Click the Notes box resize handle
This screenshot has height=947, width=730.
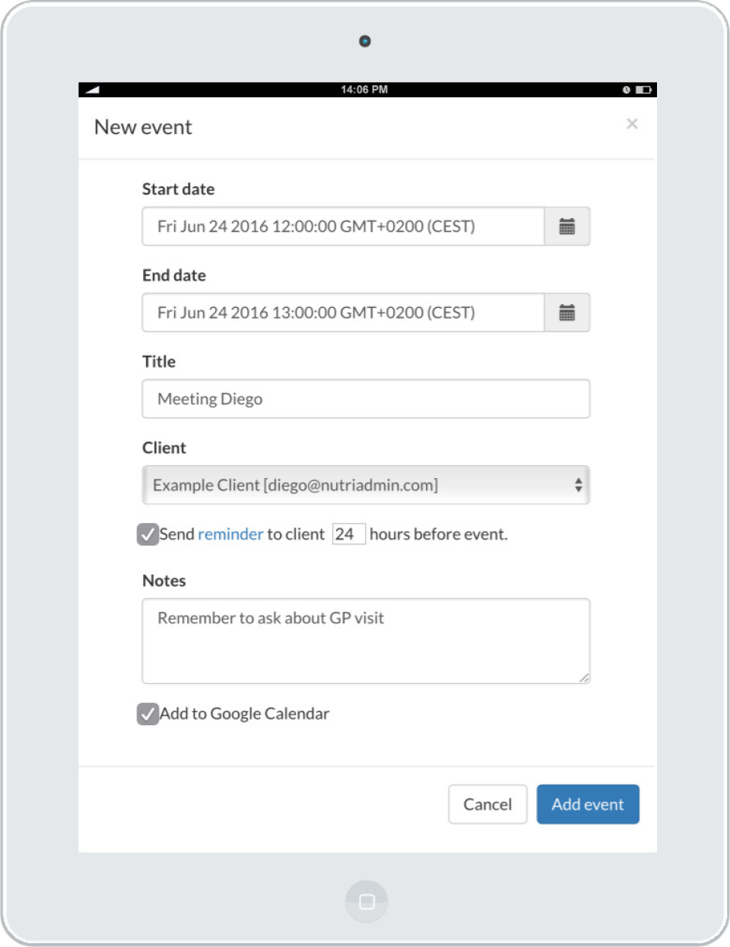[584, 678]
